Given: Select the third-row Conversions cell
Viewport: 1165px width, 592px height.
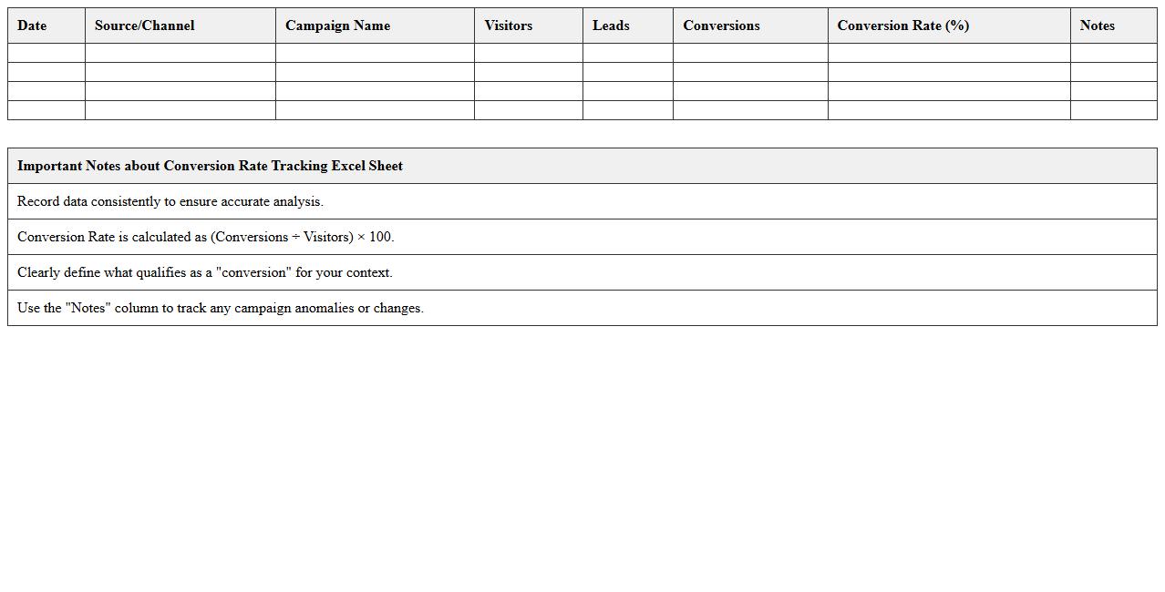Looking at the screenshot, I should [x=749, y=91].
